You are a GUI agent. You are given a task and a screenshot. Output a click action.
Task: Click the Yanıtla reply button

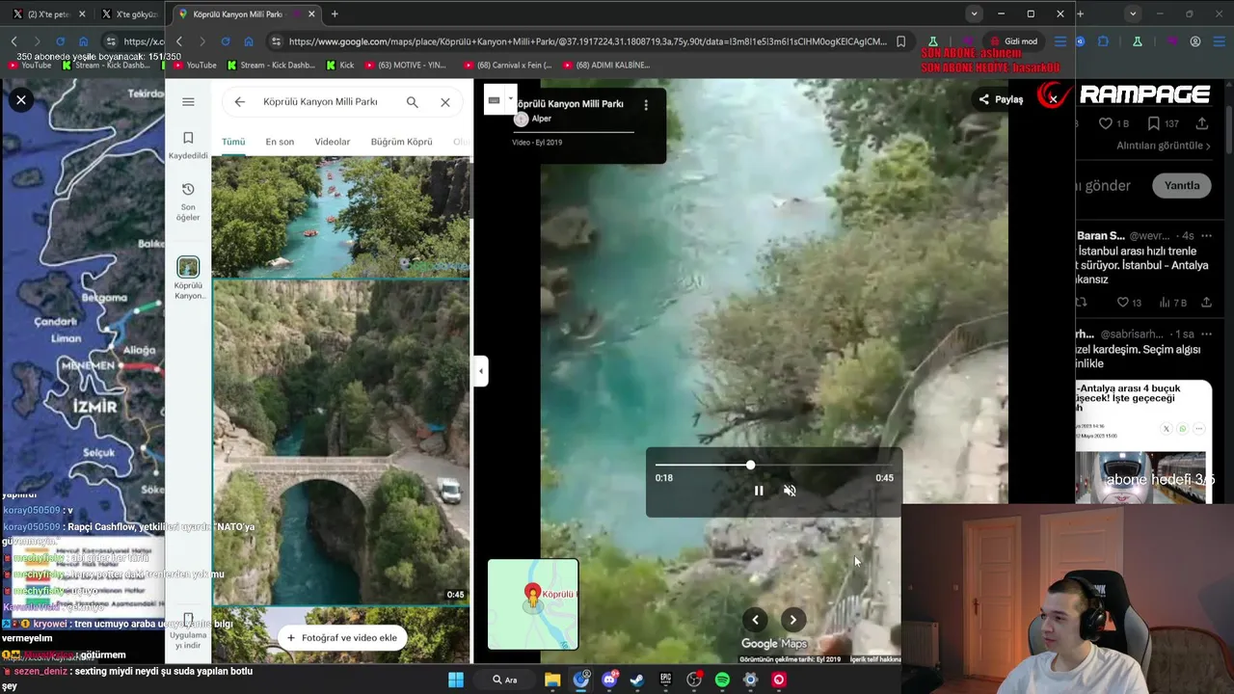pos(1181,185)
